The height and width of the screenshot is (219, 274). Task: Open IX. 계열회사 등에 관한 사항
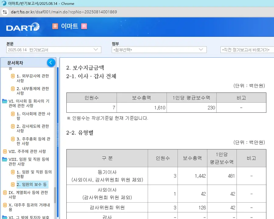pos(27,195)
